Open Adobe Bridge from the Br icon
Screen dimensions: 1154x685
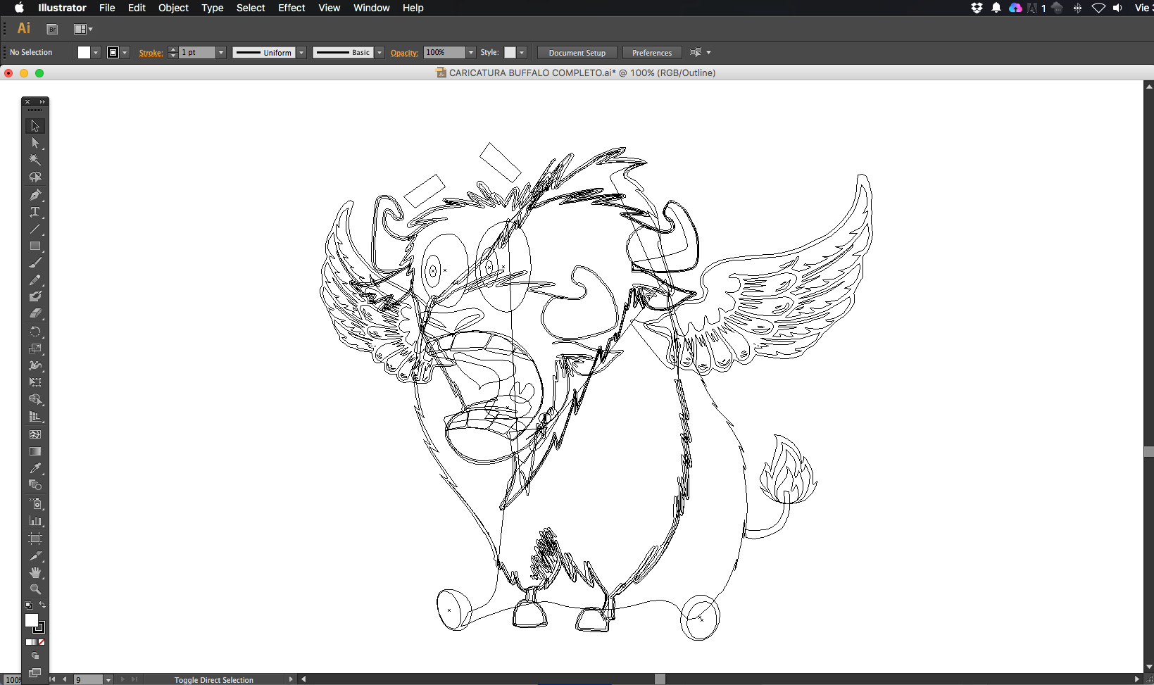pyautogui.click(x=52, y=29)
